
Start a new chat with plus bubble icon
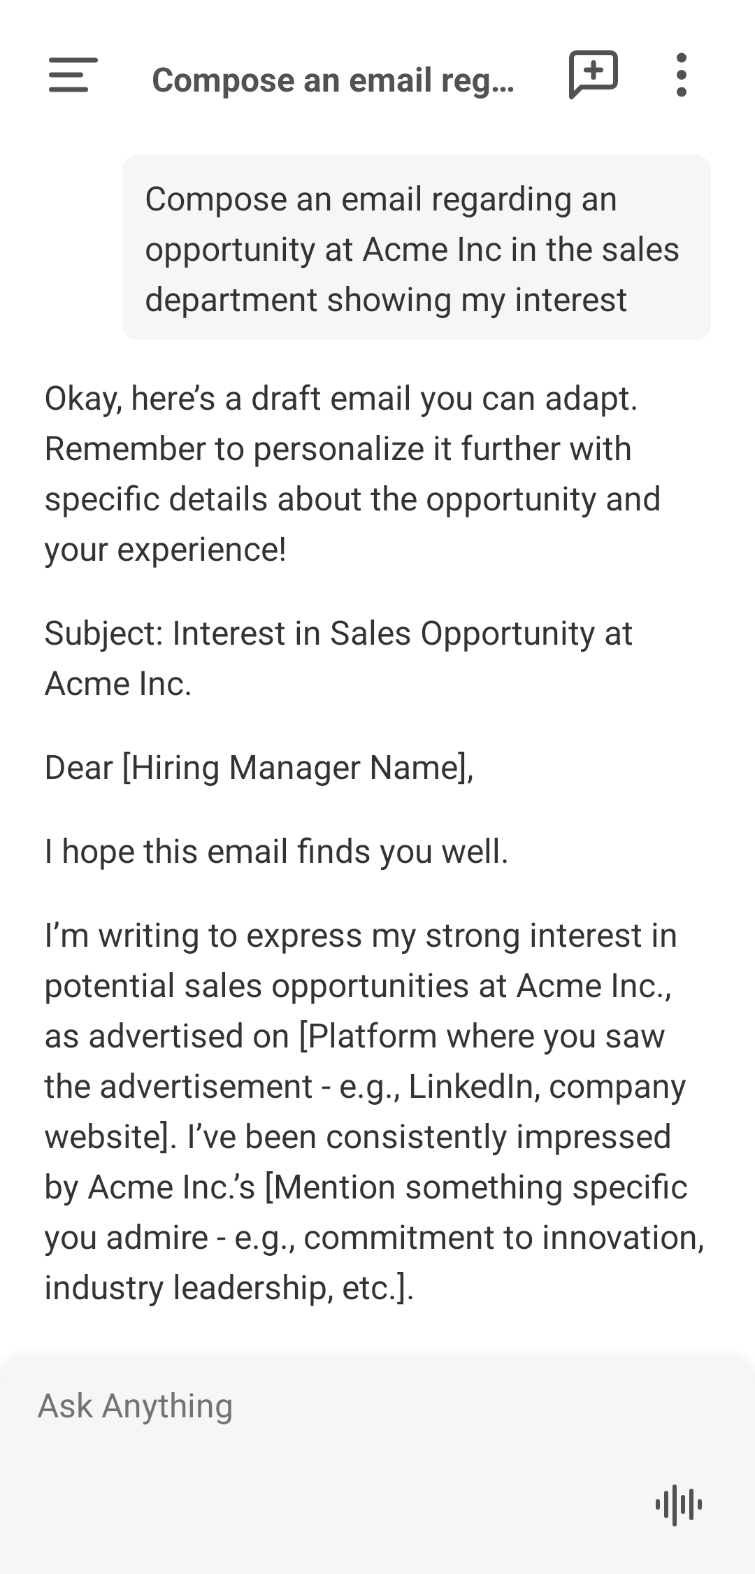[x=594, y=74]
